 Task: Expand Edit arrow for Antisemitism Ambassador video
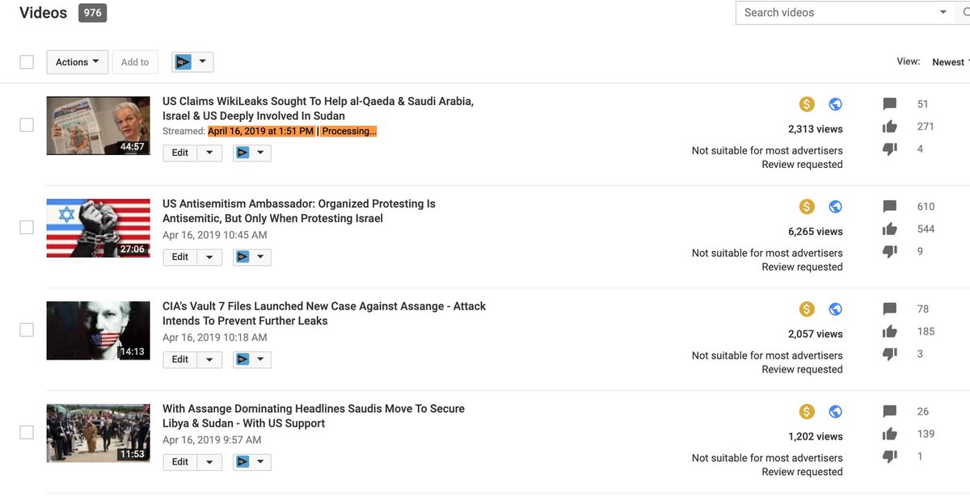pos(209,258)
